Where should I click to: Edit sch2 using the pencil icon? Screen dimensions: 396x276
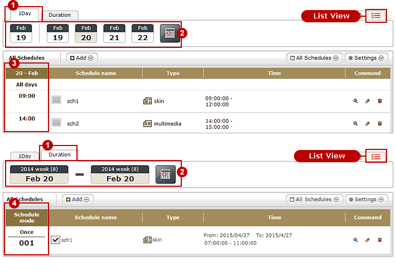tap(367, 123)
